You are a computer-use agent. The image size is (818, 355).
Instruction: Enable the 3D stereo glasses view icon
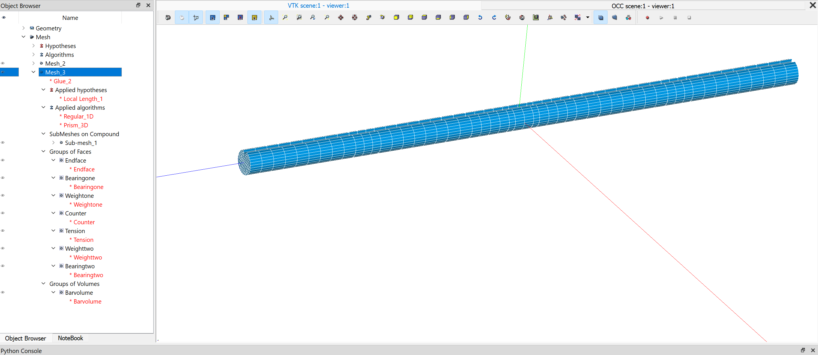point(628,18)
